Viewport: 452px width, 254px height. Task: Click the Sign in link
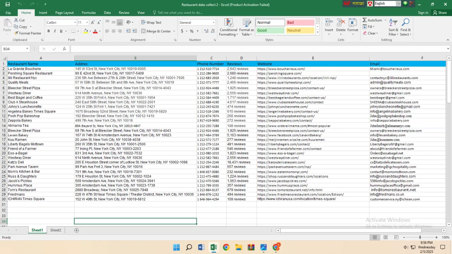point(423,12)
